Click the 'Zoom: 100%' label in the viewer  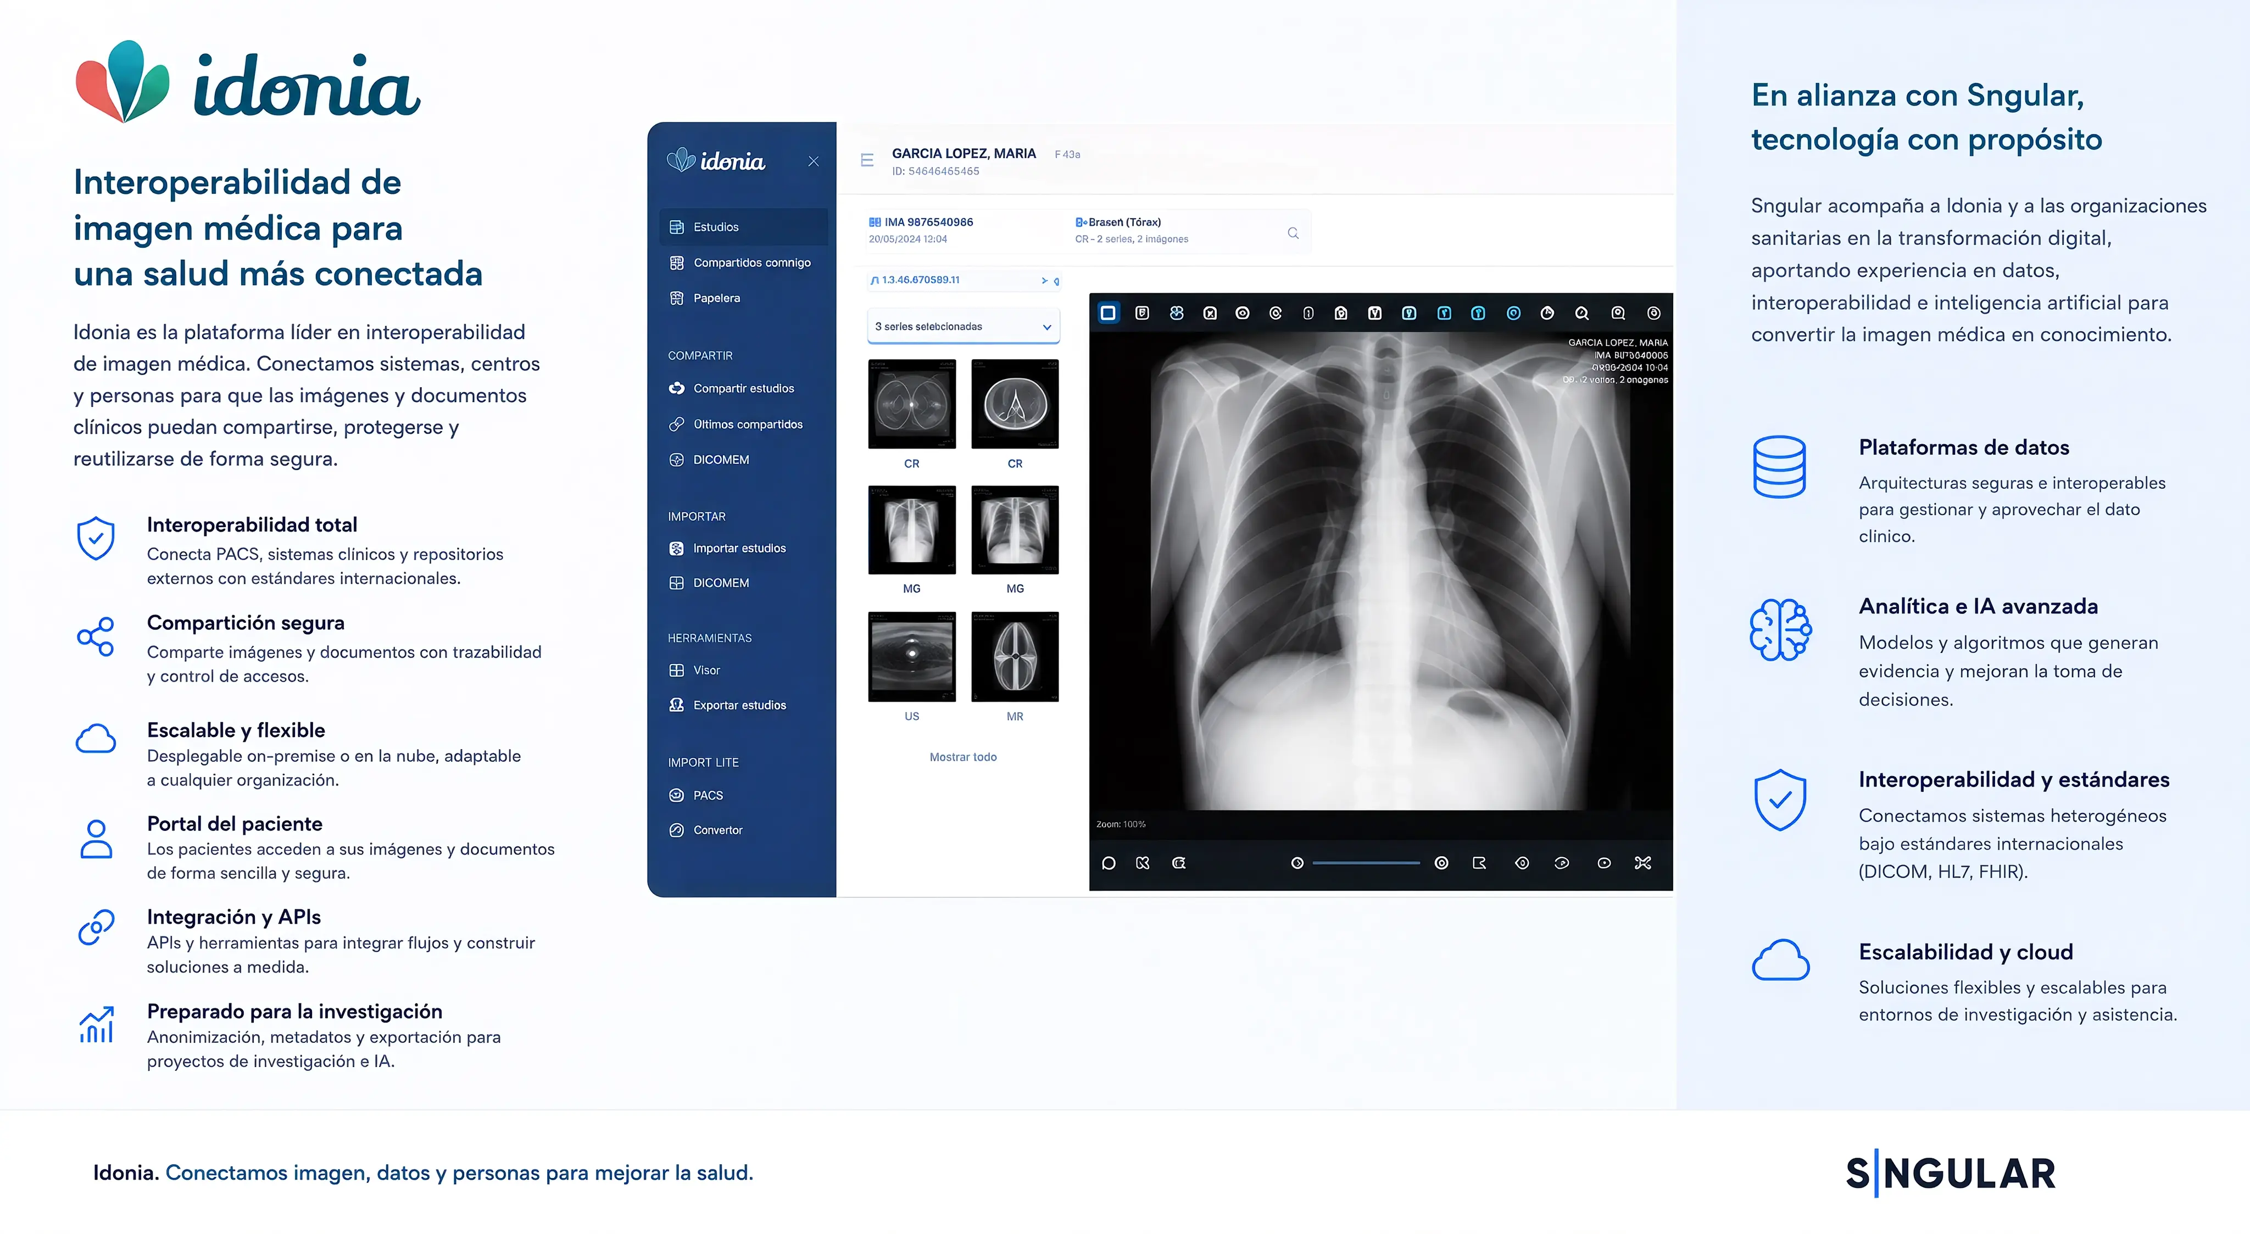tap(1121, 824)
